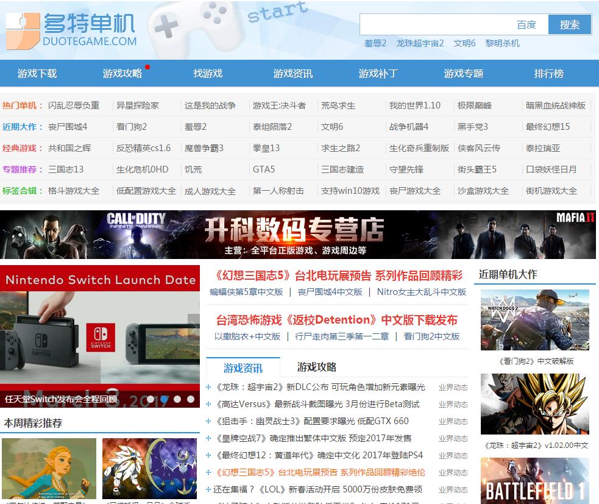The width and height of the screenshot is (599, 504).
Task: Click bullet icon beside 高达Versus news
Action: pos(208,404)
